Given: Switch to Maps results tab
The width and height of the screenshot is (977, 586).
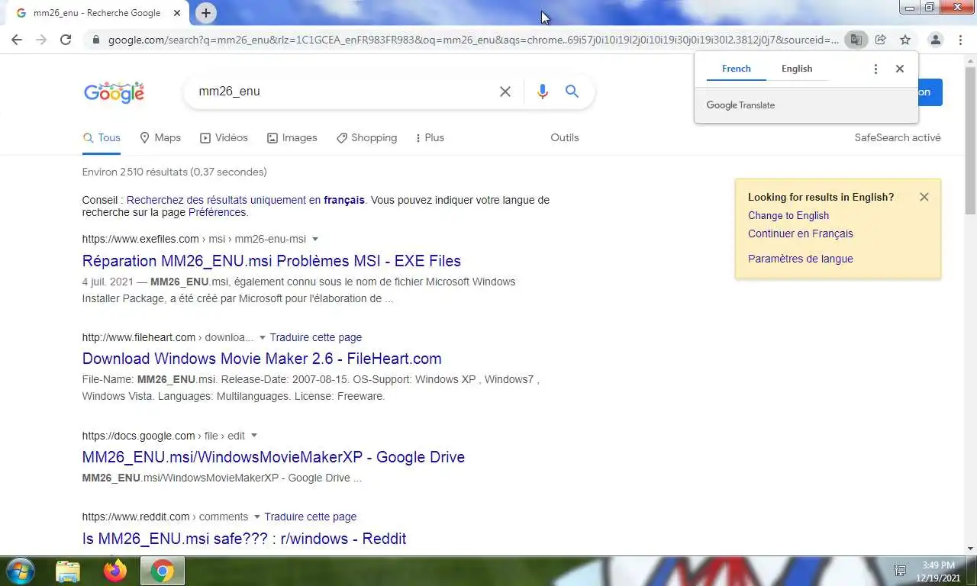Looking at the screenshot, I should pos(160,138).
